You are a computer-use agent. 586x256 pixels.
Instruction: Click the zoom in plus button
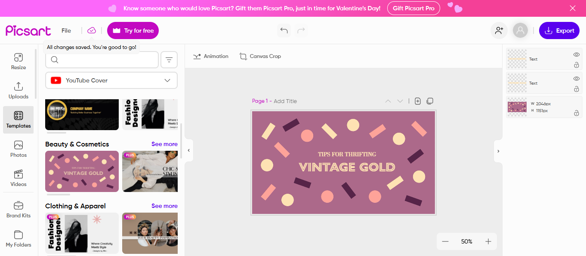488,241
